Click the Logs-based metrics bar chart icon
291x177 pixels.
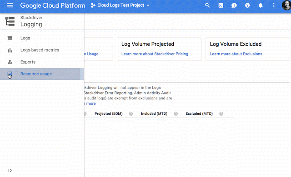[10, 50]
